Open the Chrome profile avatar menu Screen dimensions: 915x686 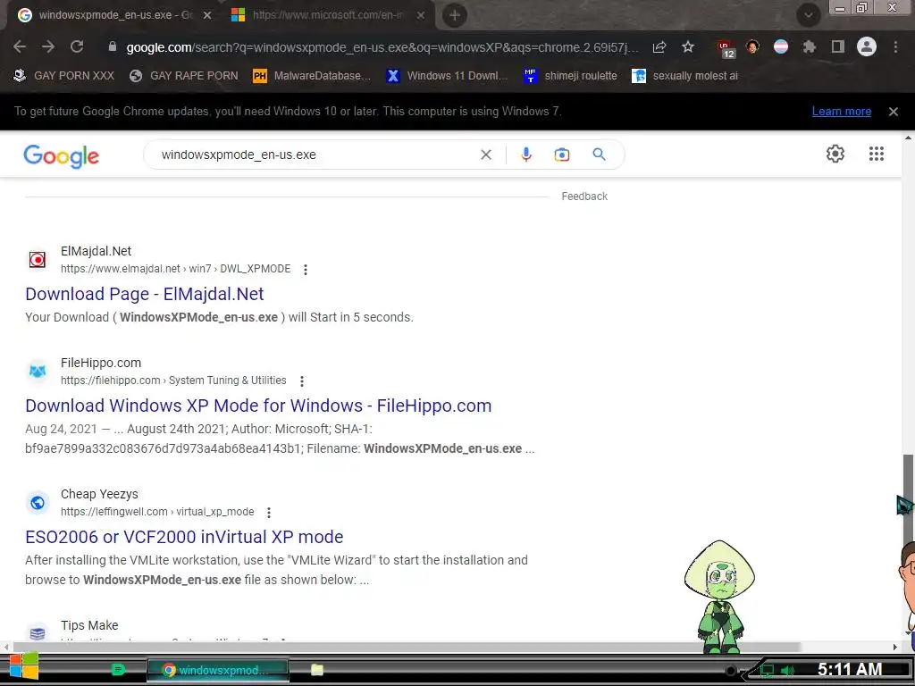867,46
